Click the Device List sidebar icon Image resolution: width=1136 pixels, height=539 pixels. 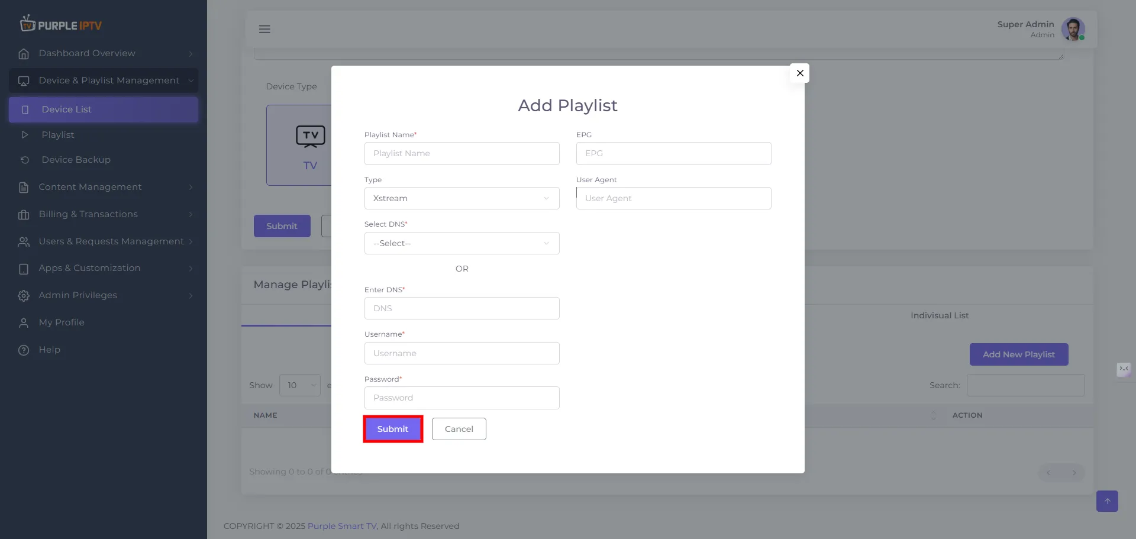pyautogui.click(x=25, y=109)
